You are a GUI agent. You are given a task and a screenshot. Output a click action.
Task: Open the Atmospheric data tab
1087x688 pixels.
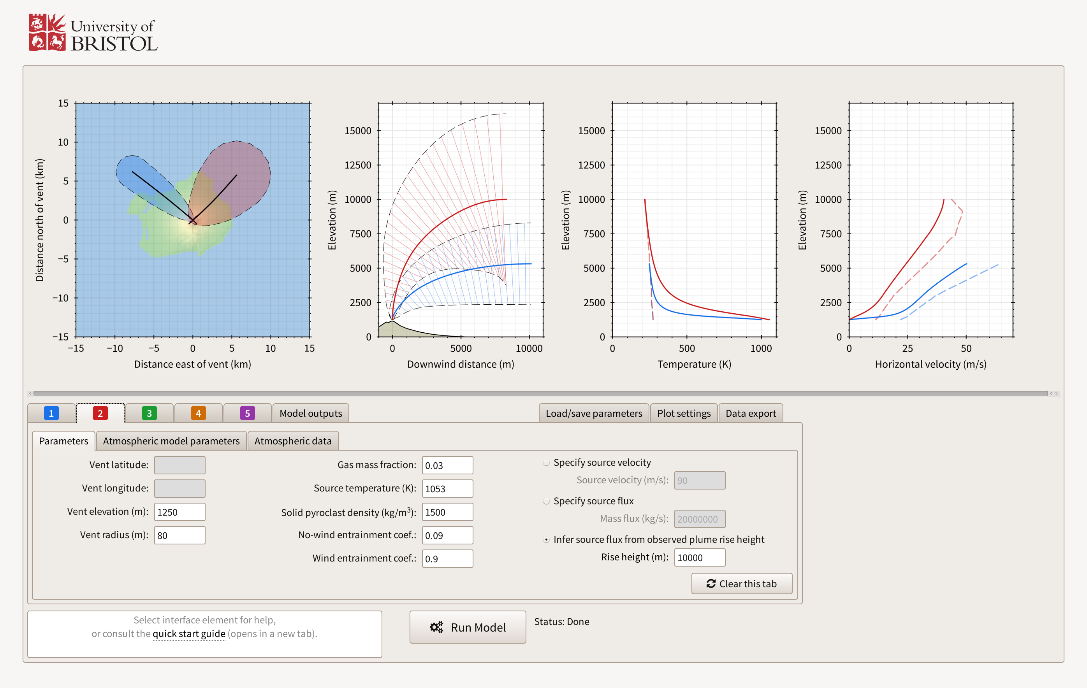pos(292,441)
